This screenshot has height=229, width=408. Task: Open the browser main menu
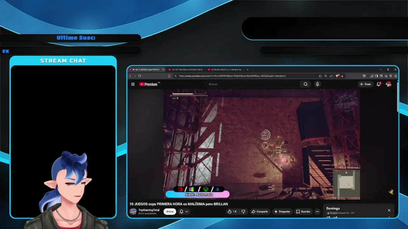click(396, 76)
